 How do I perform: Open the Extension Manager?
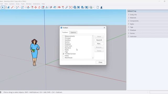87,7
